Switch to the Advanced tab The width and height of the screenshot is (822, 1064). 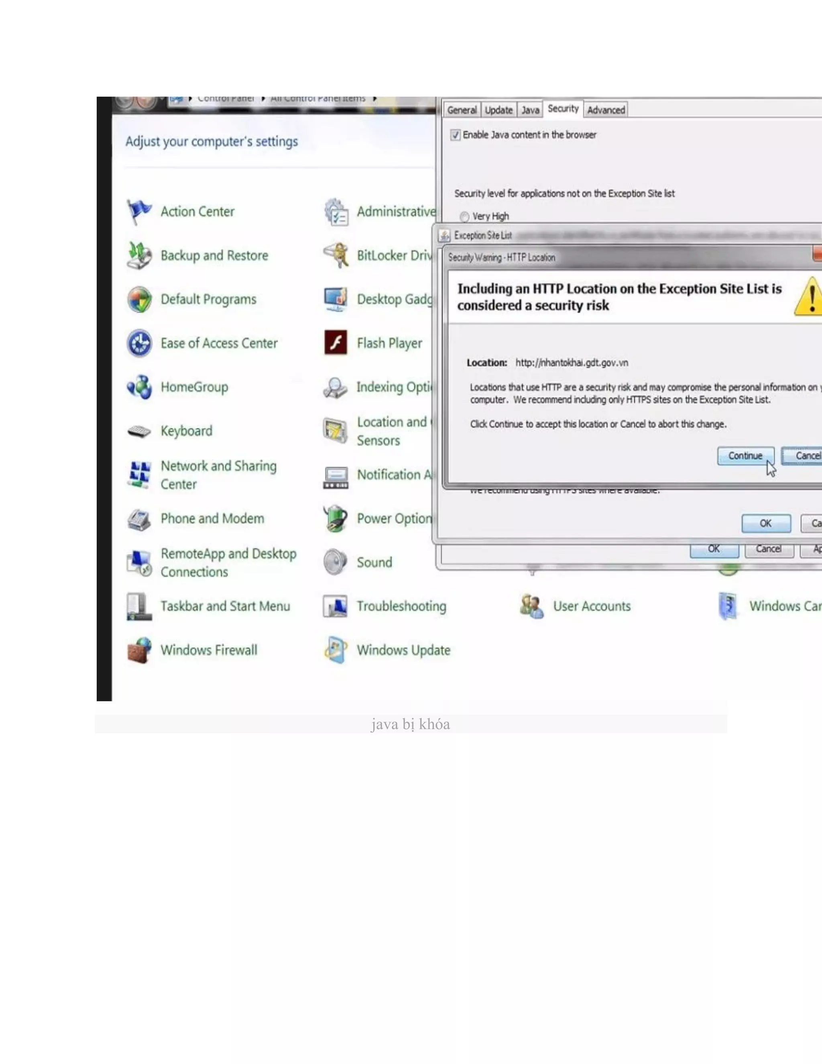(606, 110)
